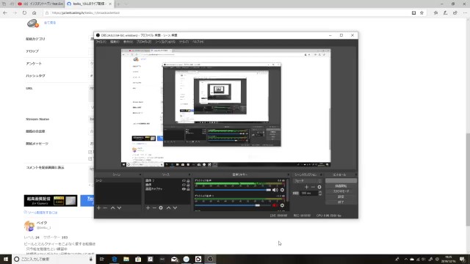Open the ヘルプ menu in OBS
Image resolution: width=470 pixels, height=264 pixels.
click(x=198, y=42)
